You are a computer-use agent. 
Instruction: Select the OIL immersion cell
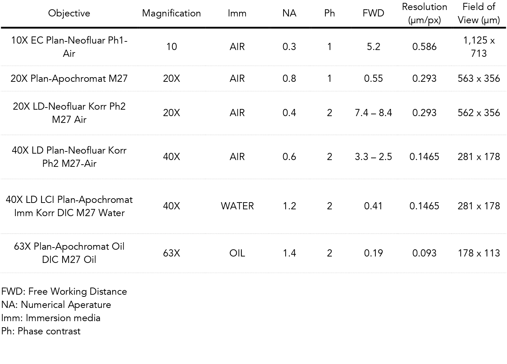237,253
